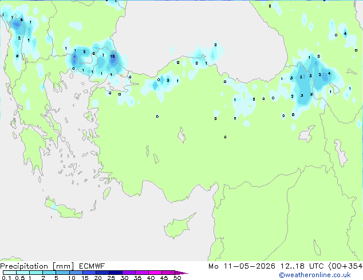Screen dimensions: 363x280
Task: Select the 20–25 mm legend swatch
Action: [102, 273]
